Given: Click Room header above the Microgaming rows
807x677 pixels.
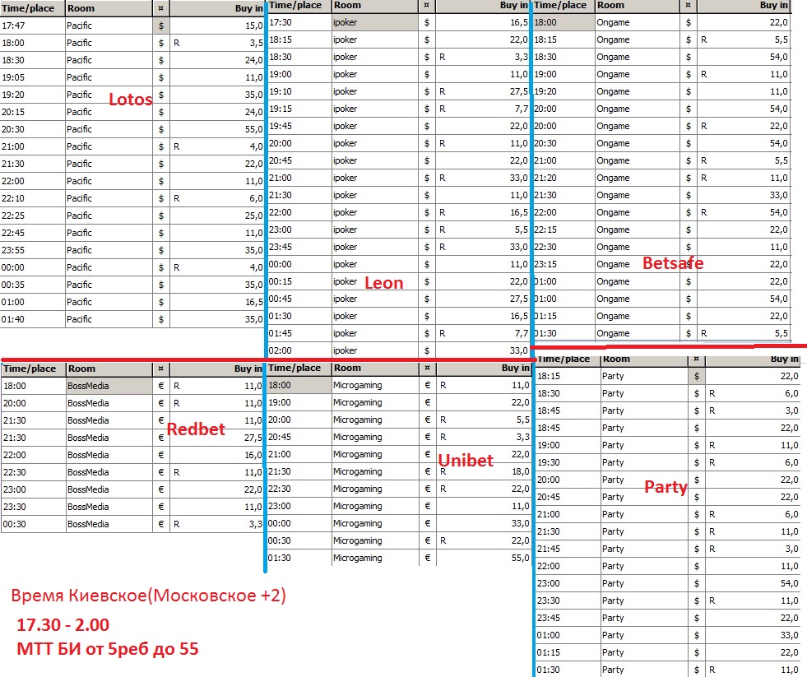Looking at the screenshot, I should tap(375, 368).
